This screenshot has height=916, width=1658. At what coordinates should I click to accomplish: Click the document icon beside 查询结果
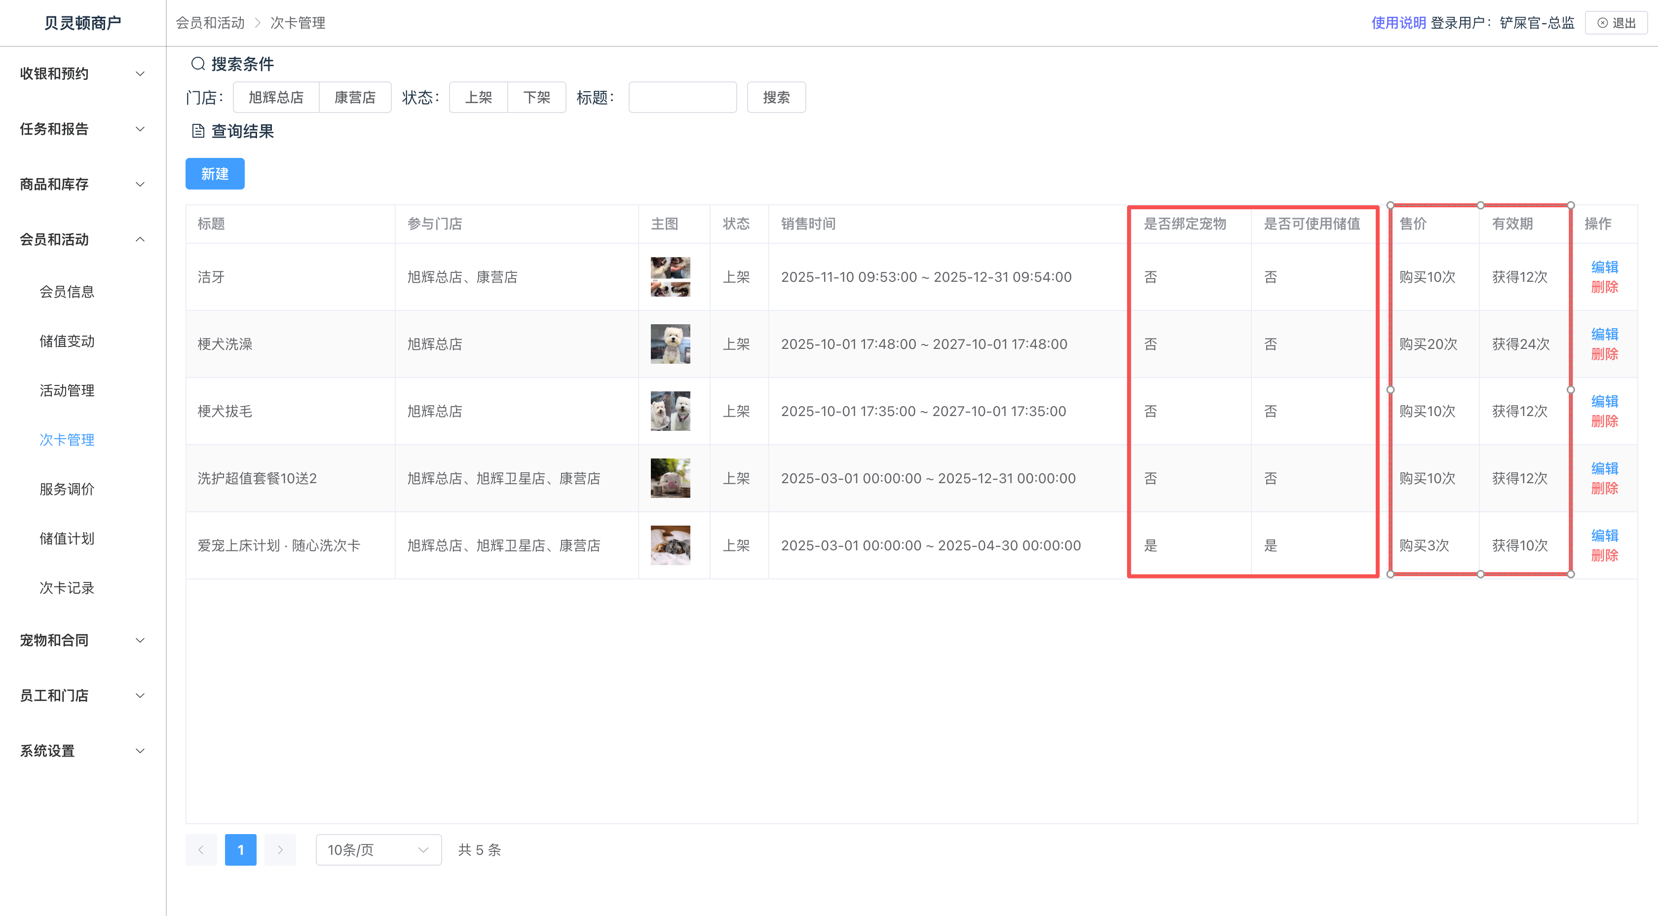click(197, 131)
